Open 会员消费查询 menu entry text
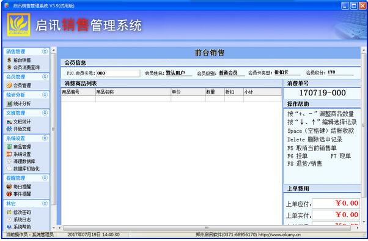The height and width of the screenshot is (241, 368). pyautogui.click(x=26, y=67)
